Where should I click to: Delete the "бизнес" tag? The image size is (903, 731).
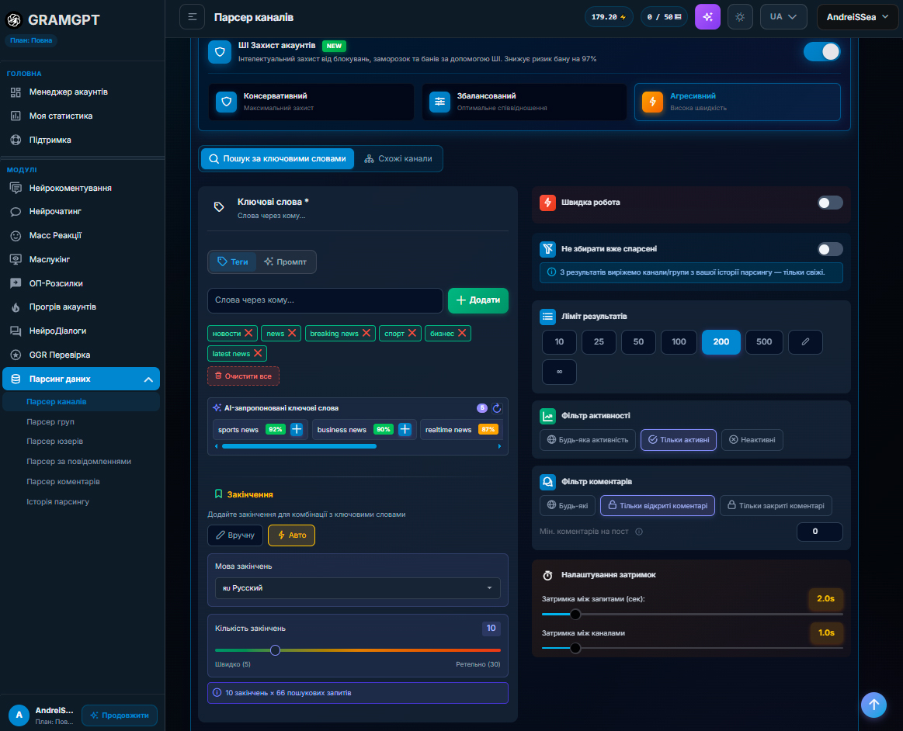[462, 333]
